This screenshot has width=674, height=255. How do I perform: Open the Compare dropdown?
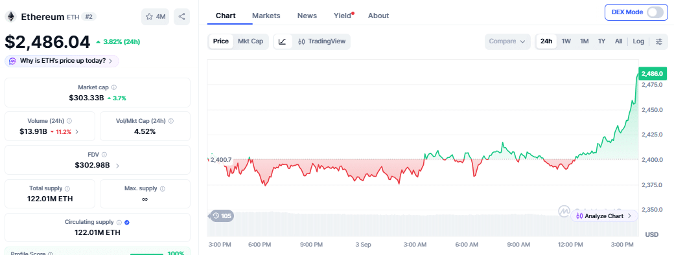coord(507,41)
